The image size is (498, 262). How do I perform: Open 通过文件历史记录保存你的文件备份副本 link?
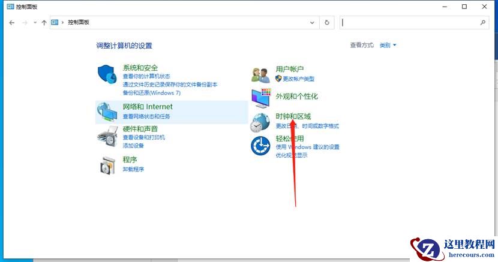click(x=170, y=85)
